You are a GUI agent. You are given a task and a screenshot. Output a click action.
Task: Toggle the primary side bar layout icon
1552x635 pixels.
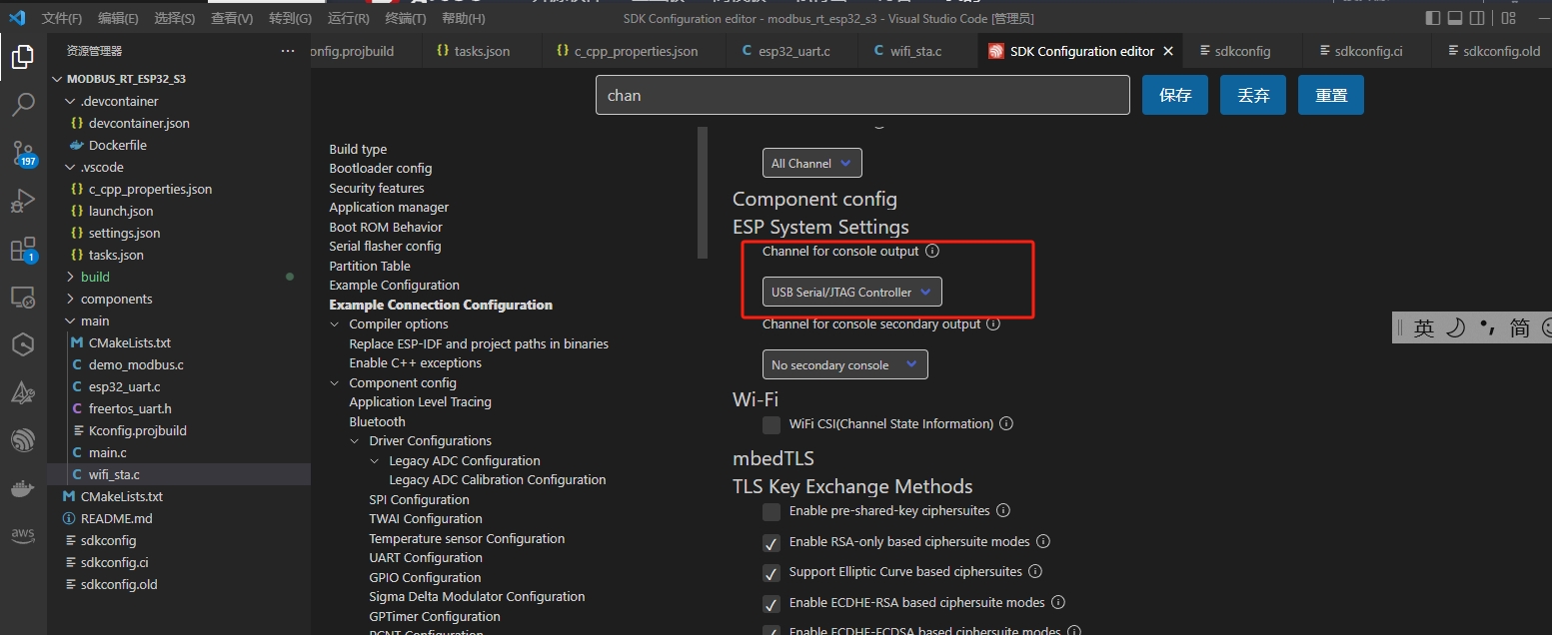coord(1433,18)
